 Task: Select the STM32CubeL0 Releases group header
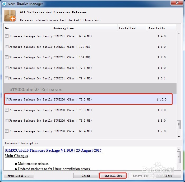pos(90,89)
